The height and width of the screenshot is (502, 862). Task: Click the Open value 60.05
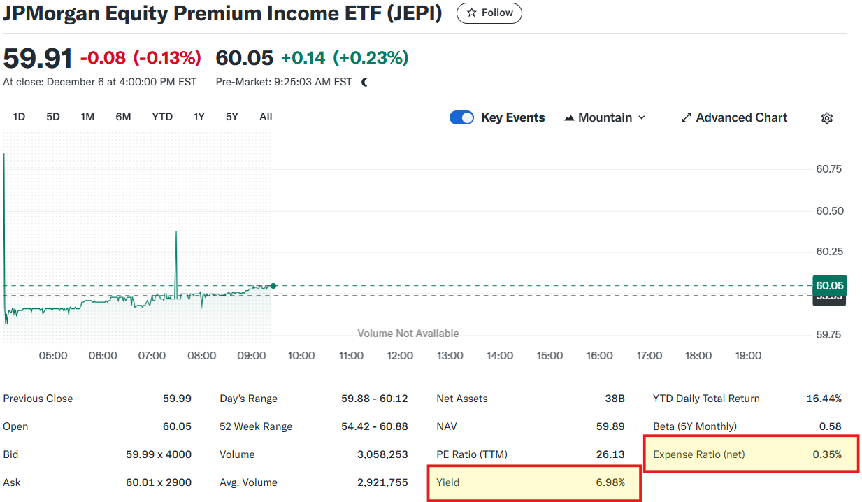point(177,426)
